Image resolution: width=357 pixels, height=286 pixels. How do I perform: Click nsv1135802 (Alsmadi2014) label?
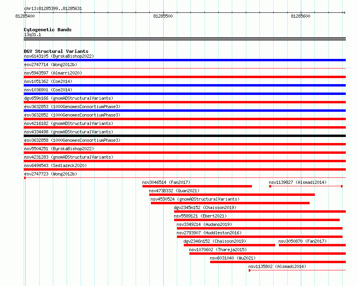pos(277,266)
